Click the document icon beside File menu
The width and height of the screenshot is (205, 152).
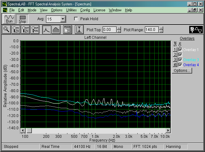tap(5, 10)
